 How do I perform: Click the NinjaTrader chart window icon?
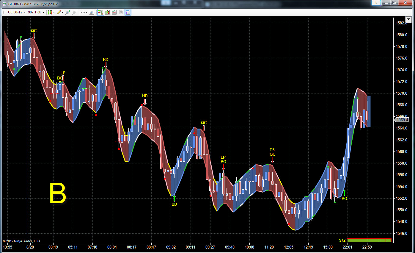[4, 4]
